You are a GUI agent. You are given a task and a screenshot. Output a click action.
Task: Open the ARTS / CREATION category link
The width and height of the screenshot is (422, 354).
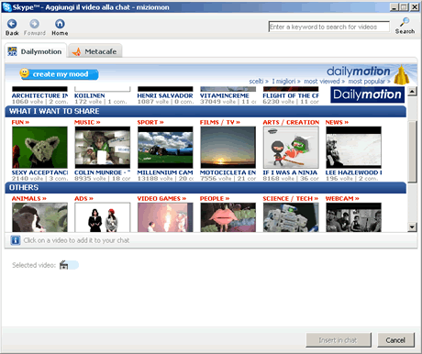pos(291,122)
